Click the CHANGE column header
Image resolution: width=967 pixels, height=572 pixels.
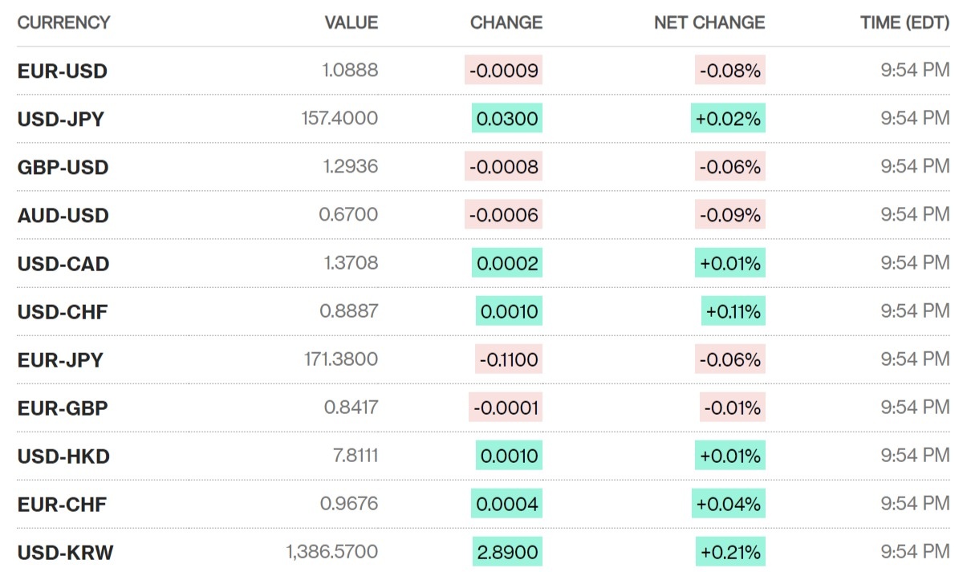click(506, 22)
